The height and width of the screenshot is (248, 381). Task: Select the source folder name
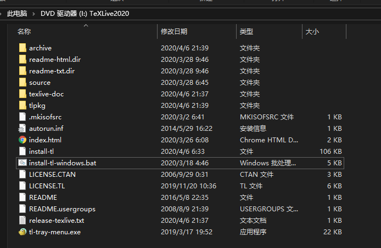[x=40, y=83]
